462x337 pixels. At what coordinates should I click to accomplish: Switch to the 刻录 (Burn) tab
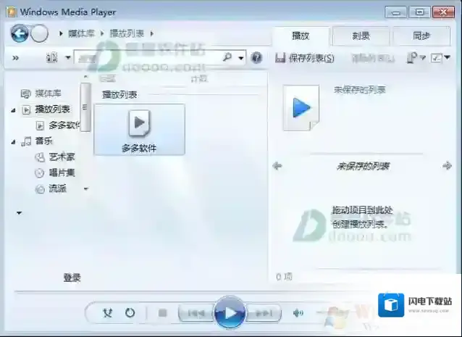tap(361, 36)
